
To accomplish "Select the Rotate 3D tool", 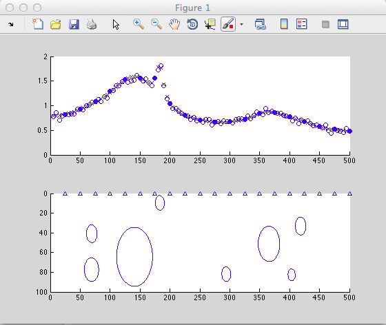I will tap(192, 24).
